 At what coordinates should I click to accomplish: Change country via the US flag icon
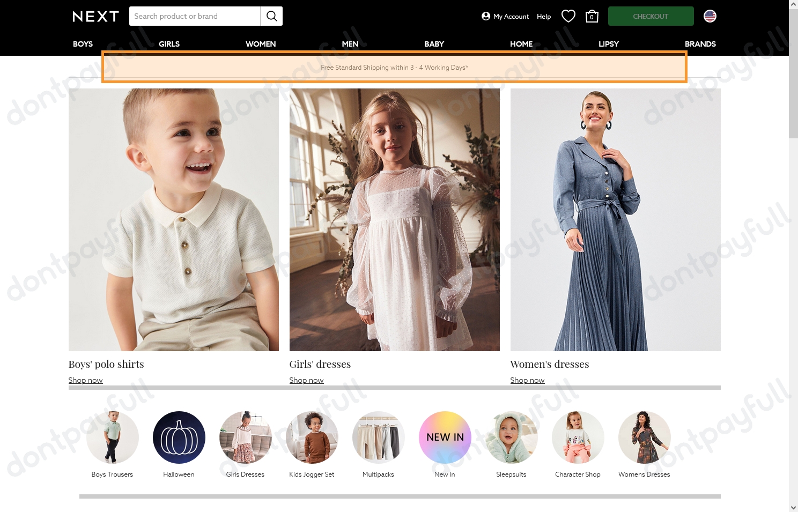coord(710,16)
